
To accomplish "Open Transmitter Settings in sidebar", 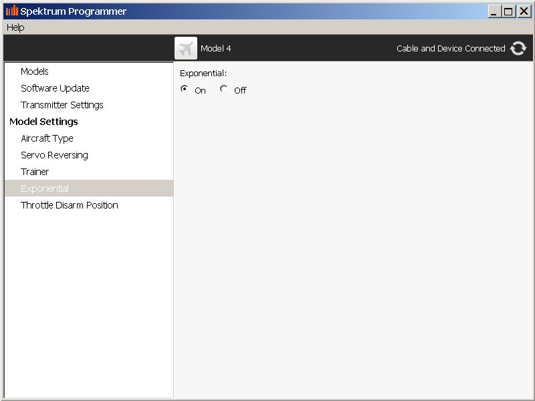I will coord(62,105).
